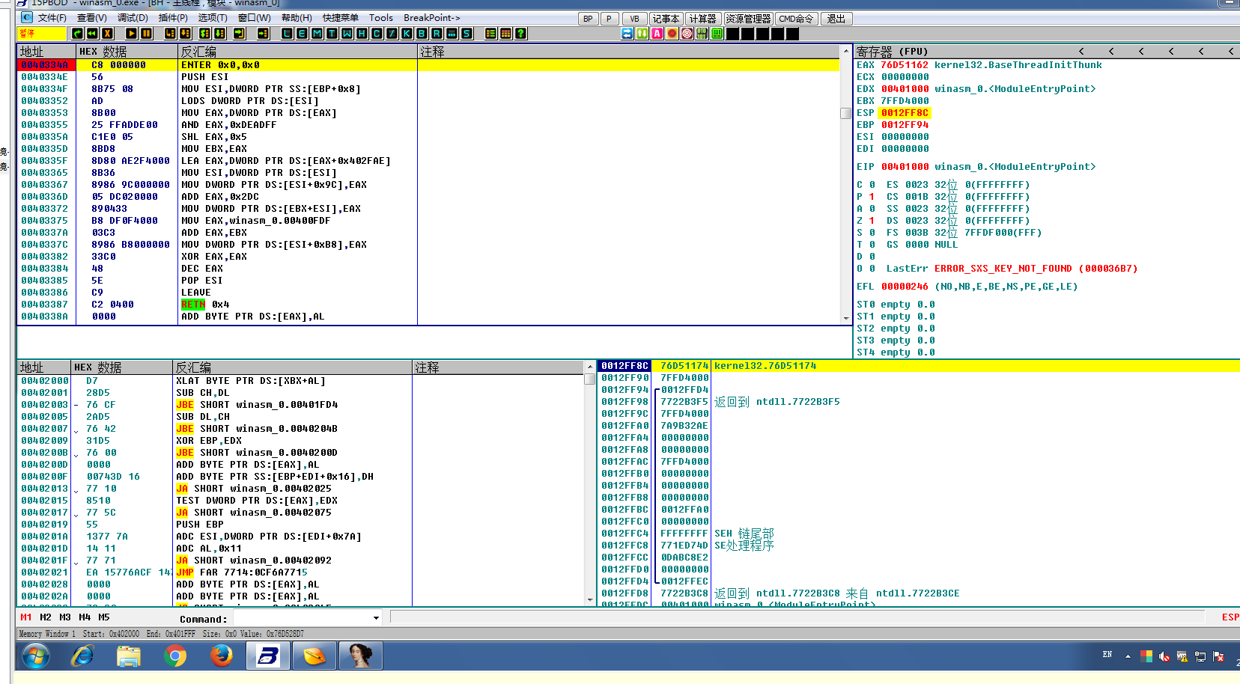Open Patches window with slash icon

coord(392,34)
